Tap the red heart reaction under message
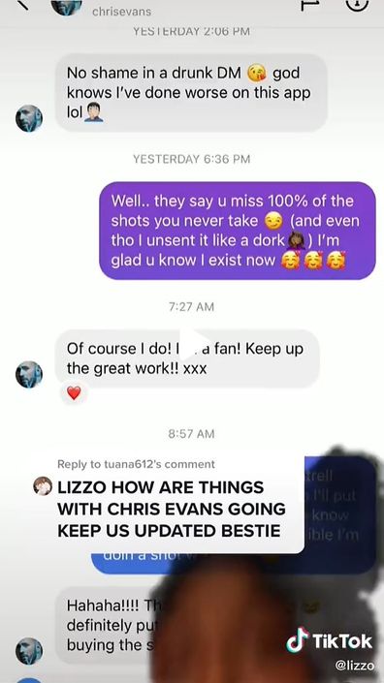Image resolution: width=384 pixels, height=683 pixels. [74, 393]
